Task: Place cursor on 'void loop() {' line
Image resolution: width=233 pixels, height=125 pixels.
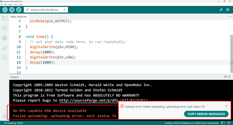Action: coord(39,37)
